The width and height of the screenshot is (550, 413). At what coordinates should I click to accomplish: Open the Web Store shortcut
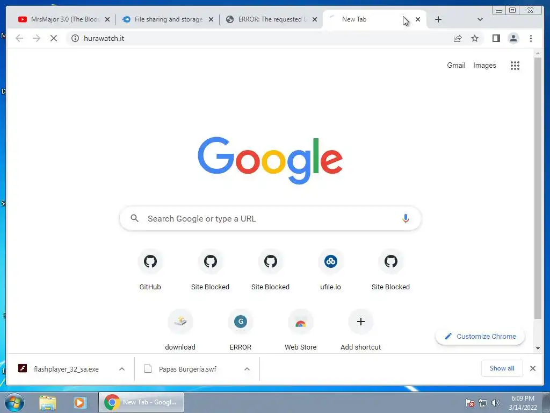(301, 330)
